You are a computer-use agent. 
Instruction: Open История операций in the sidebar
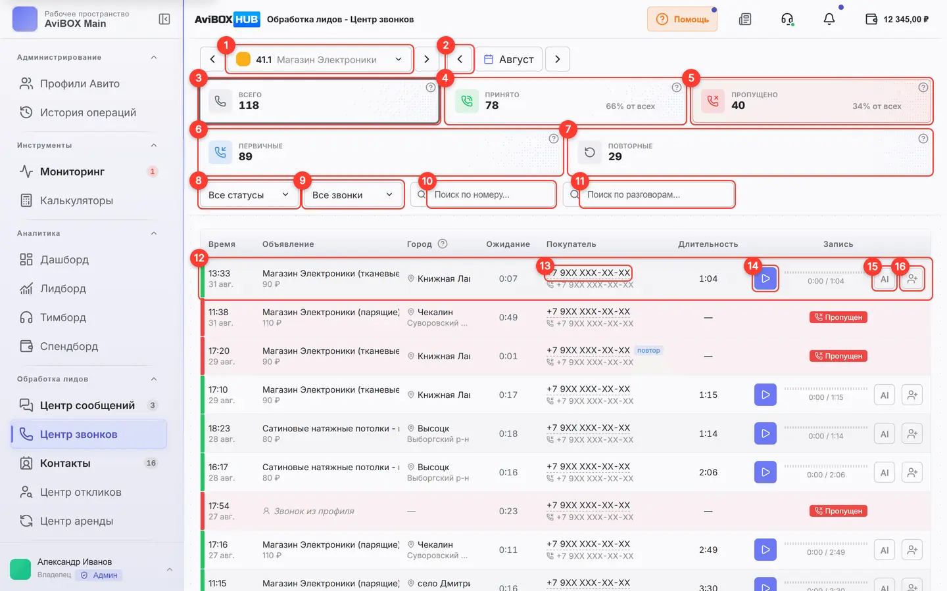89,112
